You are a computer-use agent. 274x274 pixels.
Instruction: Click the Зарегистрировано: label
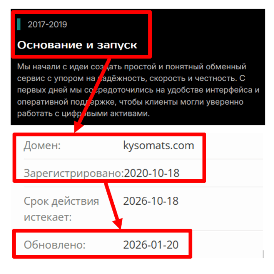(74, 173)
